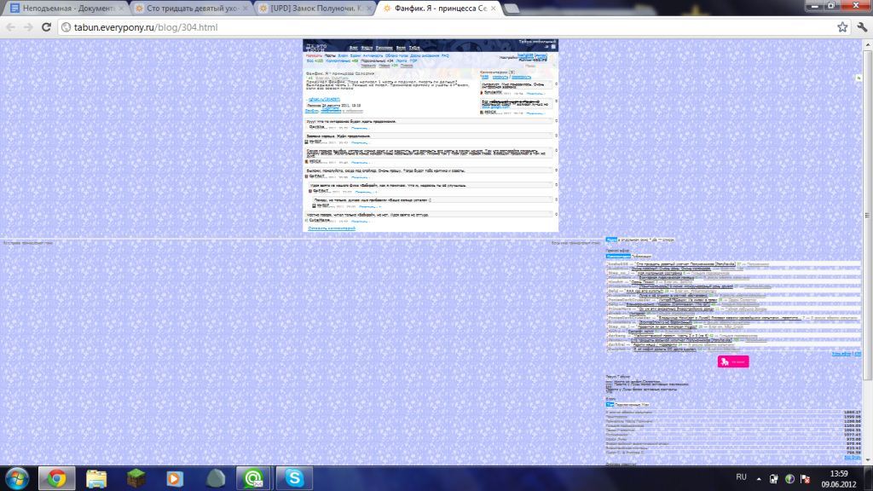Click the page info globe icon in the address bar

(66, 27)
